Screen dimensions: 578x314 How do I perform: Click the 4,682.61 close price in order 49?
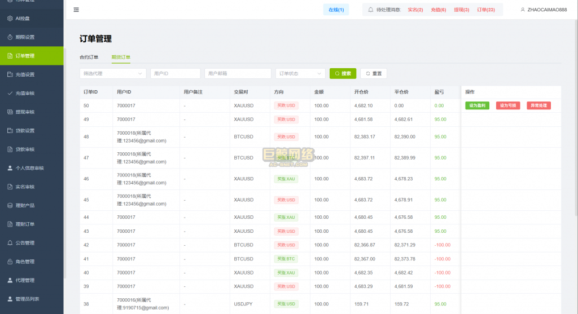tap(403, 120)
